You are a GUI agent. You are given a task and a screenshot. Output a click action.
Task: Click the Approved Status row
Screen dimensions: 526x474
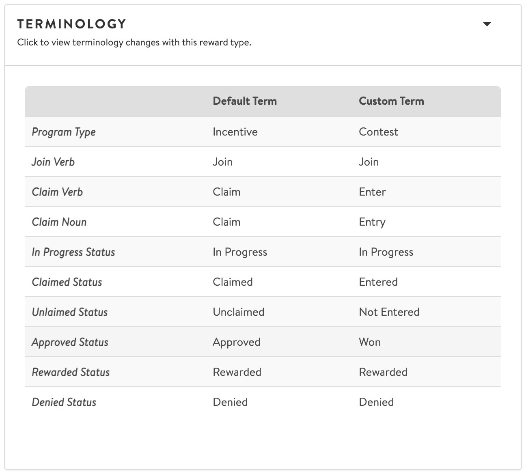[x=70, y=342]
